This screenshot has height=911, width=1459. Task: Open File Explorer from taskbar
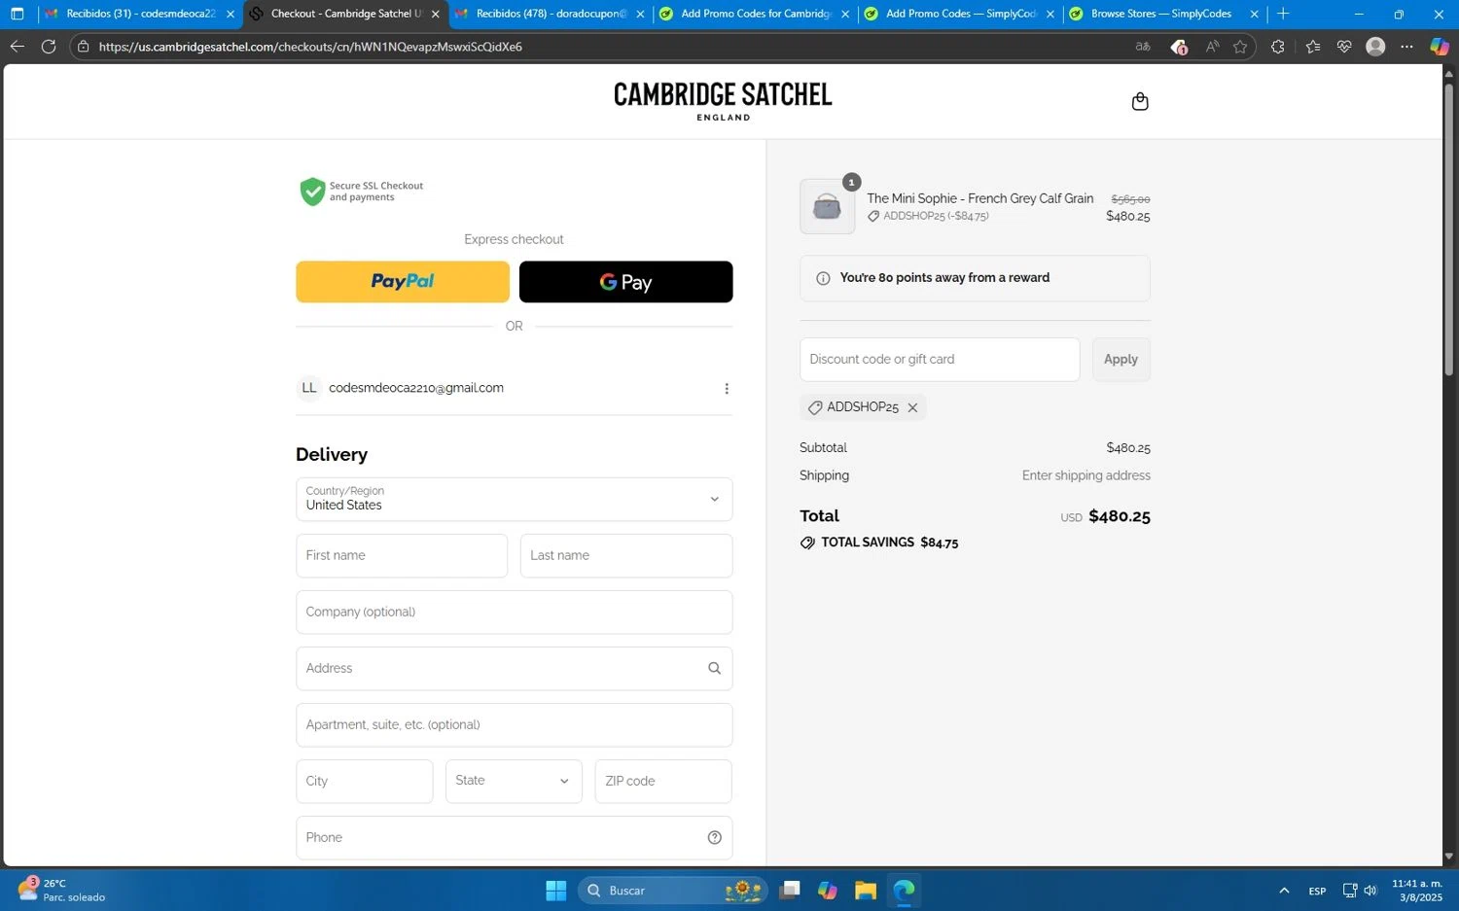tap(866, 891)
